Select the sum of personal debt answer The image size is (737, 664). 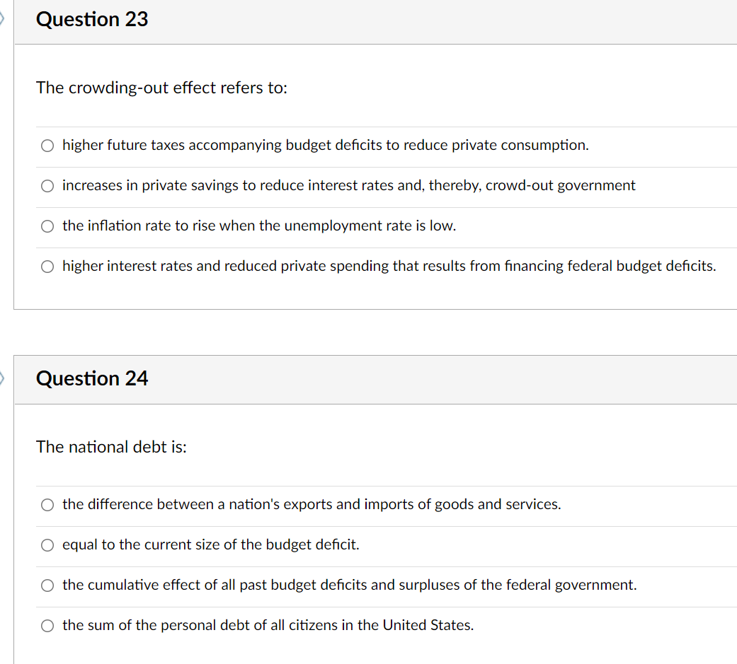point(47,626)
